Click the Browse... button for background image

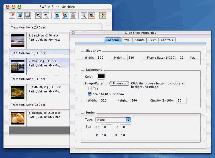[x=119, y=83]
